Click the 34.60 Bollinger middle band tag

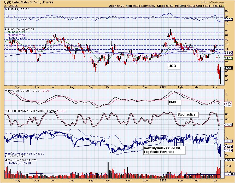[229, 141]
